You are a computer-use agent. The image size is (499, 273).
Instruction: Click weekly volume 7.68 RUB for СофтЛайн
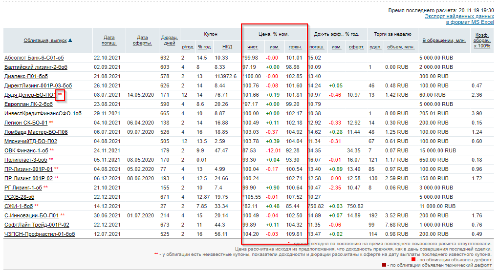tap(396, 225)
